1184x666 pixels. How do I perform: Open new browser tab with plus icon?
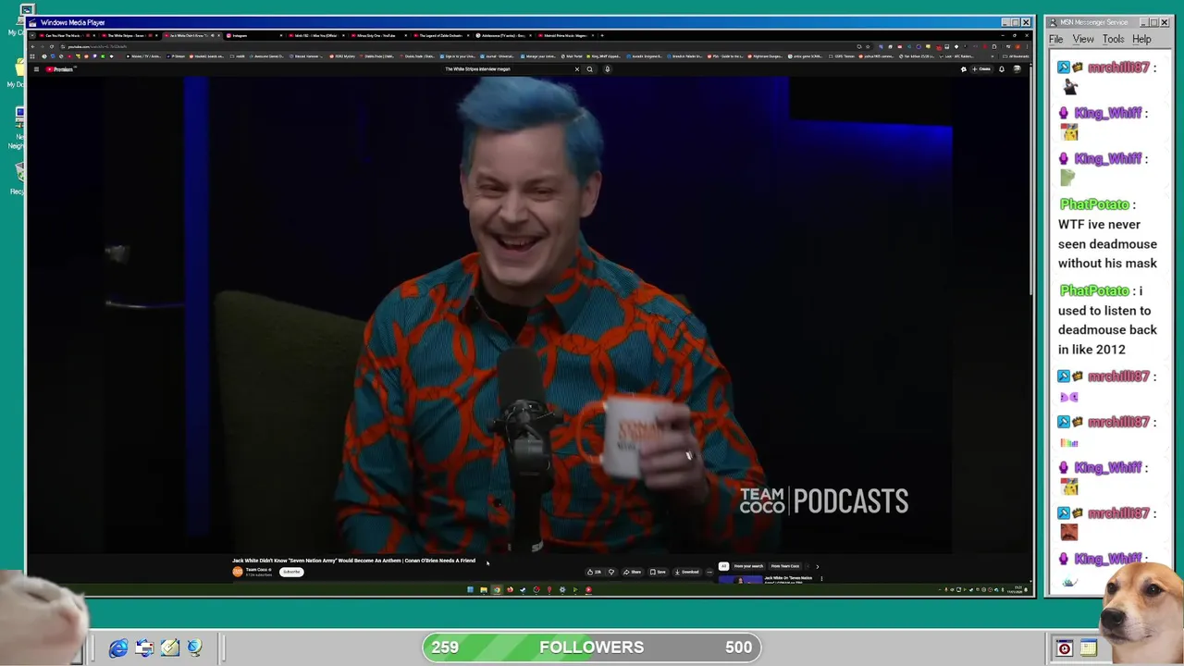pyautogui.click(x=602, y=35)
